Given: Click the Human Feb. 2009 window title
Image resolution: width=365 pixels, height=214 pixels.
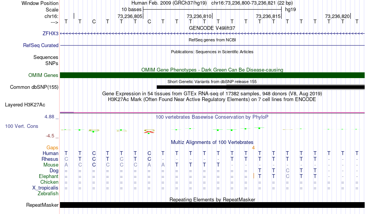Looking at the screenshot, I should [212, 3].
